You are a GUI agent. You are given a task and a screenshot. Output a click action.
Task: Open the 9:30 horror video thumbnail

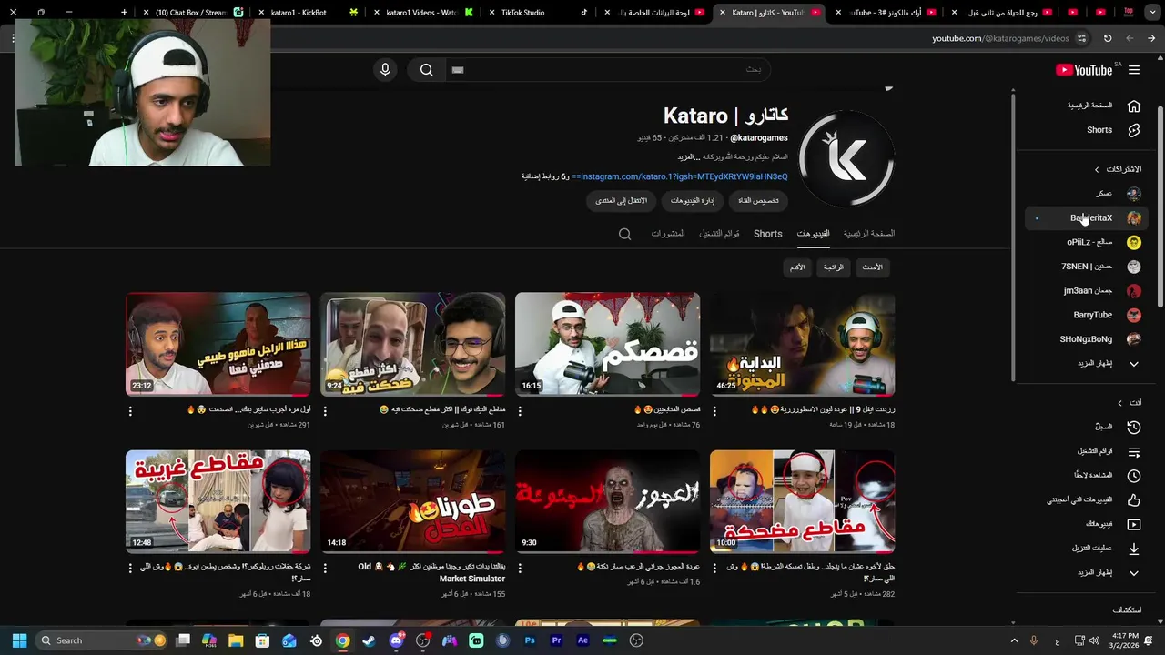pos(607,501)
